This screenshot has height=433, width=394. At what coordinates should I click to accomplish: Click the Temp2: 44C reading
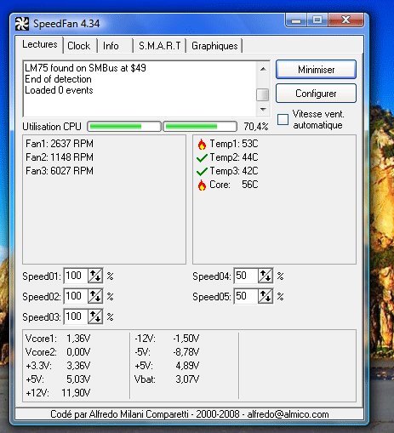[234, 157]
